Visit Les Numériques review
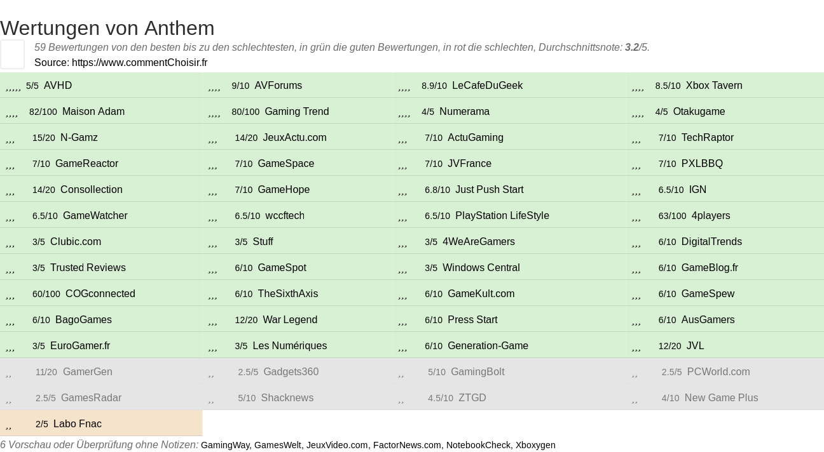The width and height of the screenshot is (824, 452). tap(290, 346)
